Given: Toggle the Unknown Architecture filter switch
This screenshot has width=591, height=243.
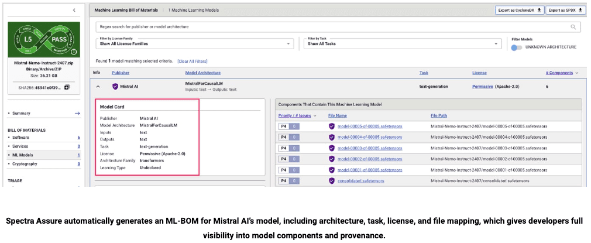Looking at the screenshot, I should click(516, 47).
